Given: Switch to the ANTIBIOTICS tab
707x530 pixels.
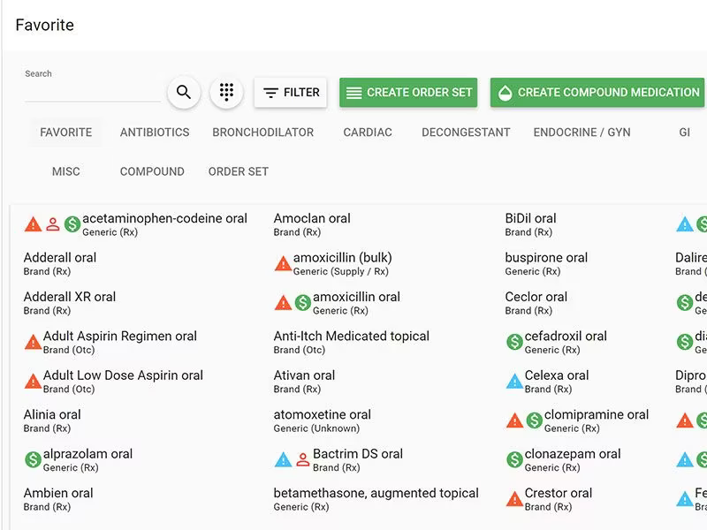Looking at the screenshot, I should (x=155, y=132).
